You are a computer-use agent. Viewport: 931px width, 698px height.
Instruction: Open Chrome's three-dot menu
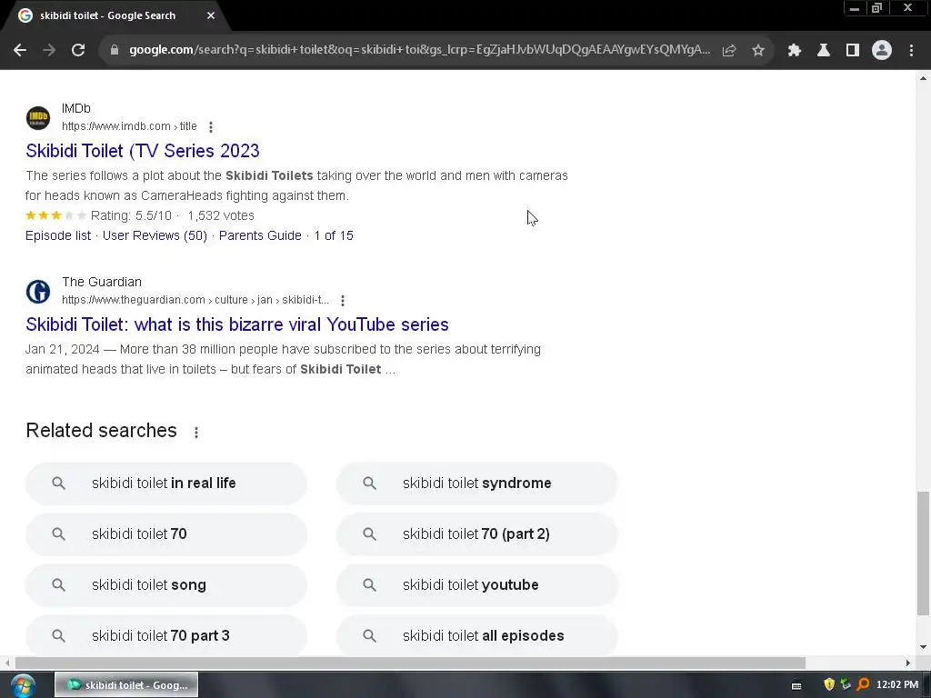[x=911, y=51]
